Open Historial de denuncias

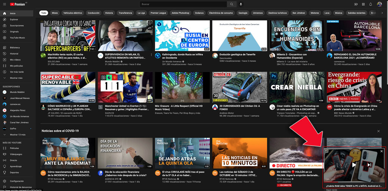17,187
